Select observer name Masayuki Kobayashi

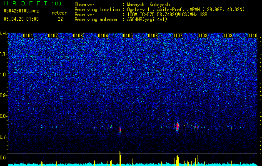(150, 5)
